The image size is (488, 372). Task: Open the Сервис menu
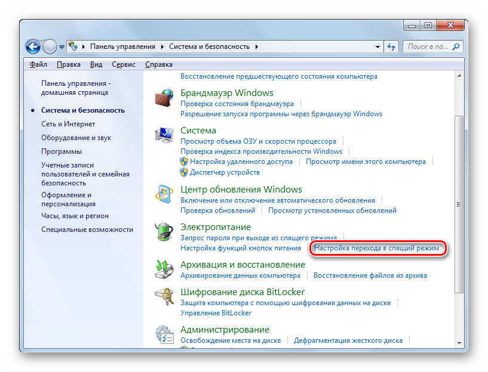pyautogui.click(x=124, y=64)
